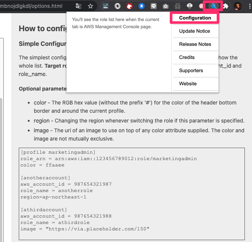Click 'aws_account_id = 987654321987' line

66,184
